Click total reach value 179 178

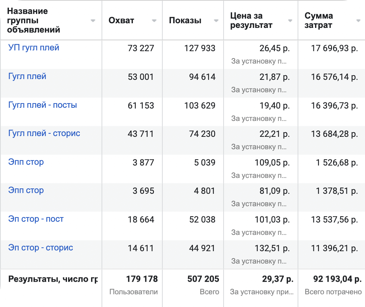(x=142, y=279)
